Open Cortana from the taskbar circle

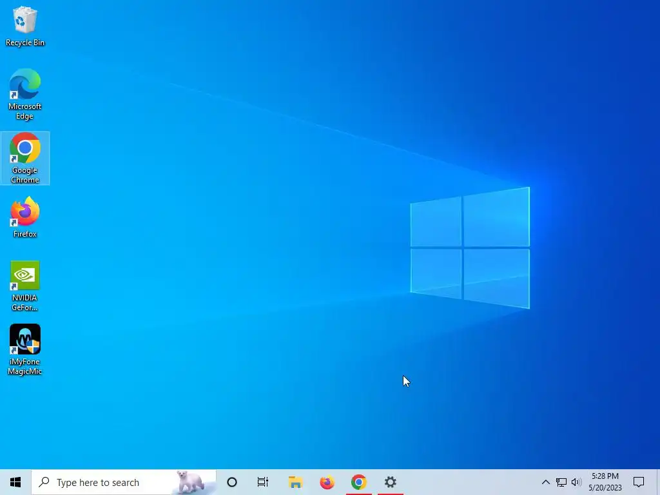[232, 482]
